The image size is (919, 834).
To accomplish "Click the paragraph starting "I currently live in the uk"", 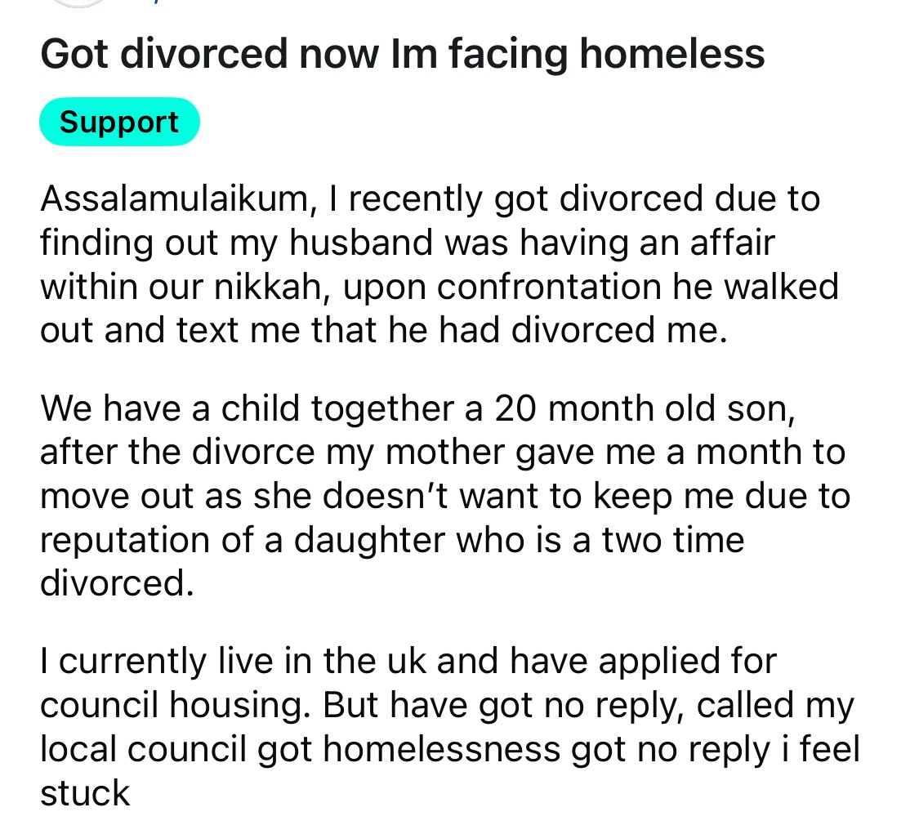I will 449,726.
